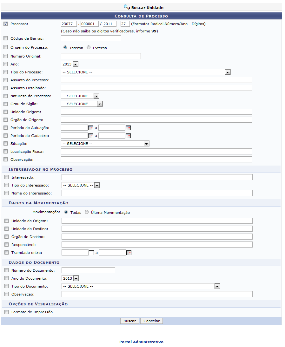Screen dimensions: 285x347
Task: Focus the Nome do Interessado input field
Action: click(x=157, y=193)
